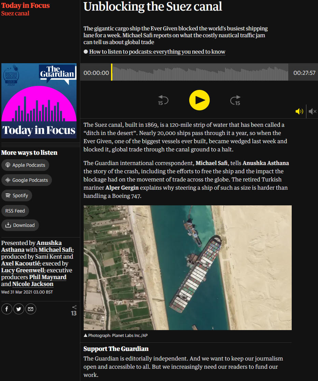
Task: Click the bullet icon before podcast help link
Action: 86,52
